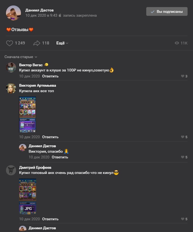
Task: Open post author's avatar photo
Action: pyautogui.click(x=13, y=13)
